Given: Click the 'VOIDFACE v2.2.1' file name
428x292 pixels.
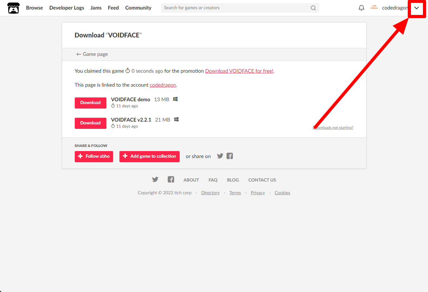Looking at the screenshot, I should [x=131, y=120].
